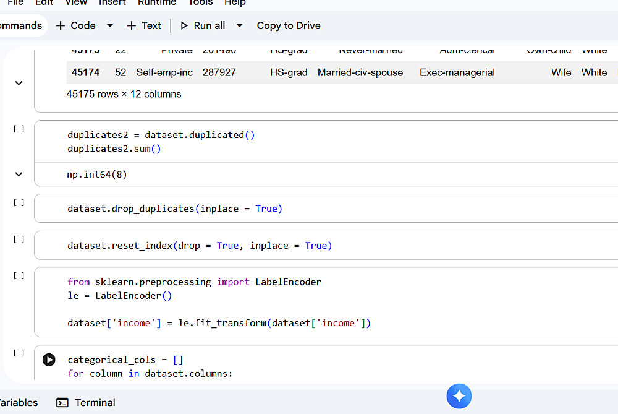Image resolution: width=618 pixels, height=414 pixels.
Task: Click Copy to Drive button
Action: coord(289,25)
